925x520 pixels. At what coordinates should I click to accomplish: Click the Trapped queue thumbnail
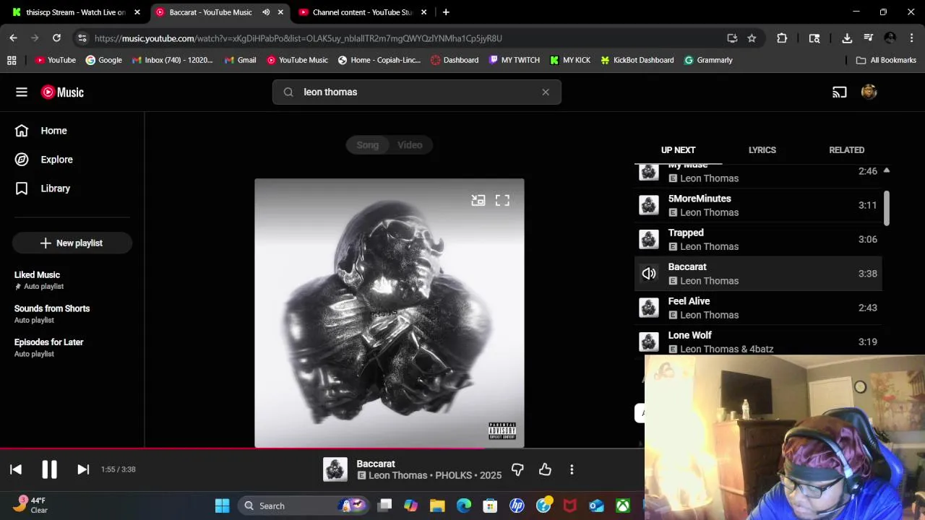pos(649,239)
